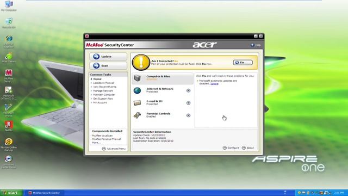Viewport: 348px width, 196px height.
Task: Expand E-mail & IM arrow
Action: point(189,103)
